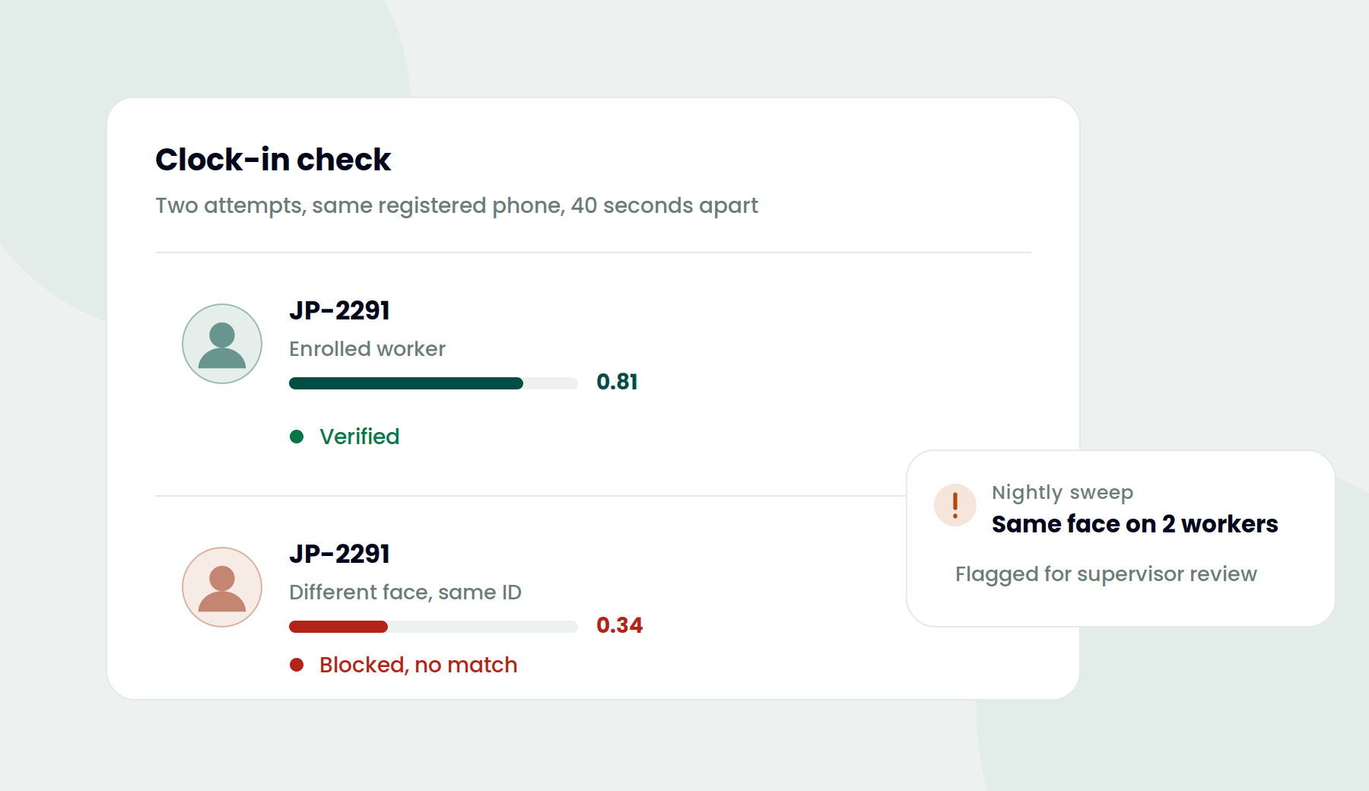1369x791 pixels.
Task: Click the Nightly sweep label
Action: pyautogui.click(x=1062, y=493)
